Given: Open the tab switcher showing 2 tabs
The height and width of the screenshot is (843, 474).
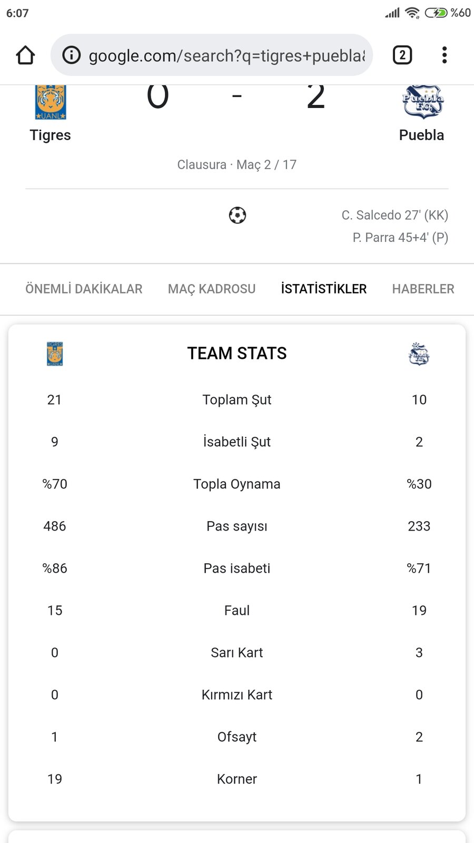Looking at the screenshot, I should tap(402, 55).
